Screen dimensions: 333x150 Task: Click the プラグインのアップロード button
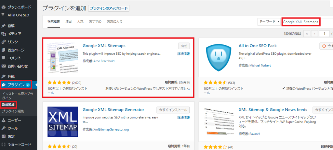(x=109, y=8)
